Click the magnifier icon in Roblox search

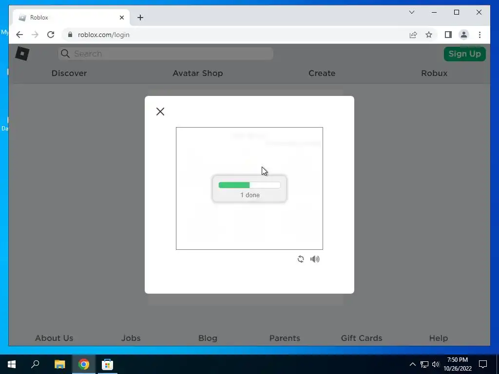(65, 54)
